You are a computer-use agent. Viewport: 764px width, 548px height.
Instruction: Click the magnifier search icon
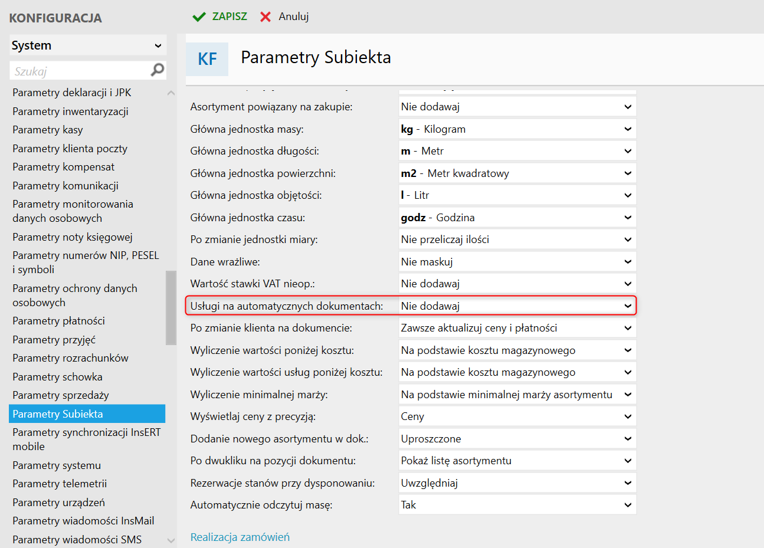click(x=158, y=70)
